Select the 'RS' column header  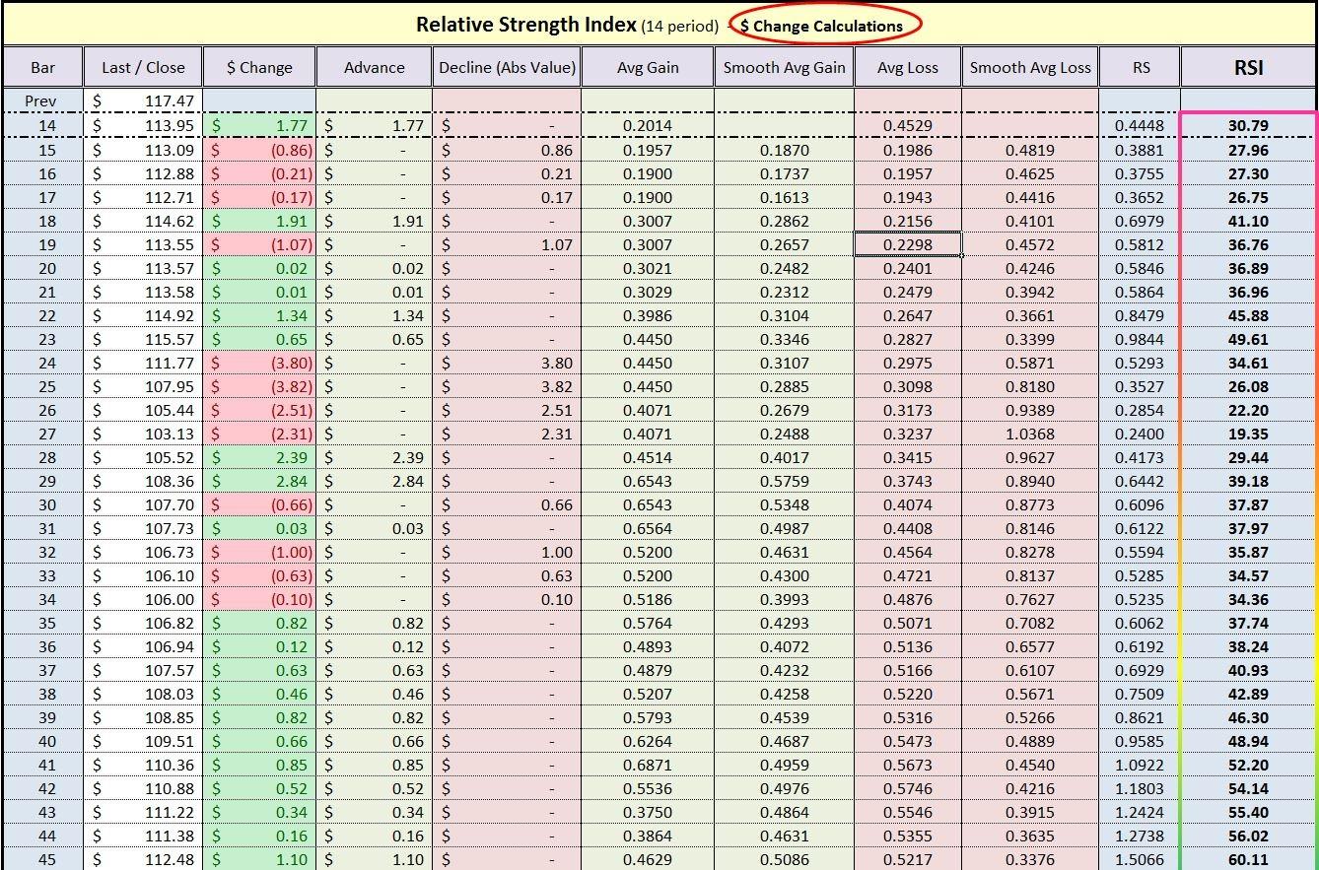tap(1140, 65)
